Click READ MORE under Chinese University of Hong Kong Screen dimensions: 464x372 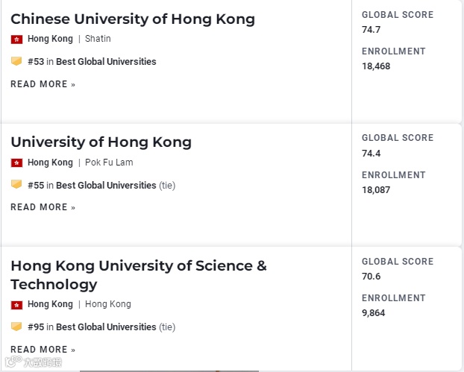pos(43,84)
